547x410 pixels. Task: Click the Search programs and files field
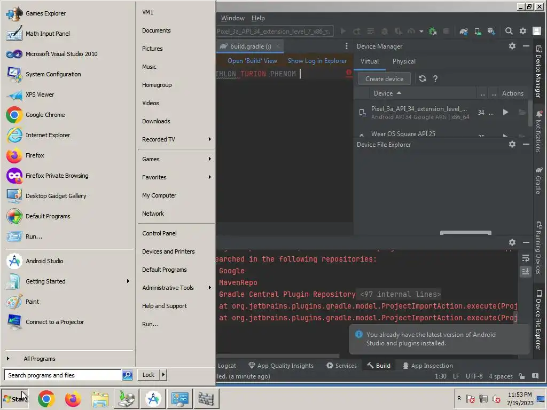tap(63, 375)
